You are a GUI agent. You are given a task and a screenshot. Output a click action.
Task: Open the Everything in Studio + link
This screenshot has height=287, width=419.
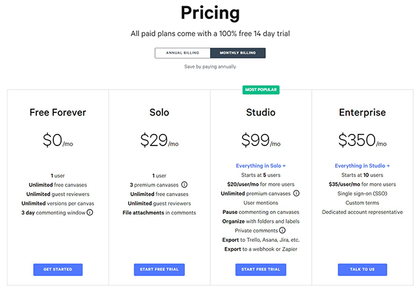[x=362, y=166]
